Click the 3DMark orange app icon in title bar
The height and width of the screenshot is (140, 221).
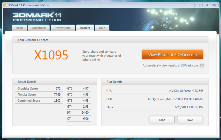coord(5,5)
